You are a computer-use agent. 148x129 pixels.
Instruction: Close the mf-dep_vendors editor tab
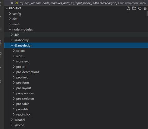[12, 3]
